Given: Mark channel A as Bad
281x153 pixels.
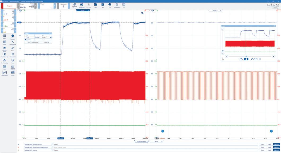Looking at the screenshot, I should point(269,144).
